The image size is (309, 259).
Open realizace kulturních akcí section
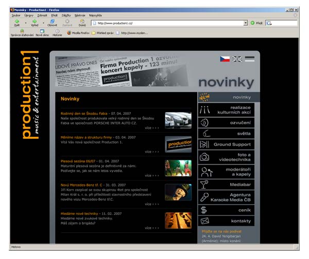(x=226, y=110)
